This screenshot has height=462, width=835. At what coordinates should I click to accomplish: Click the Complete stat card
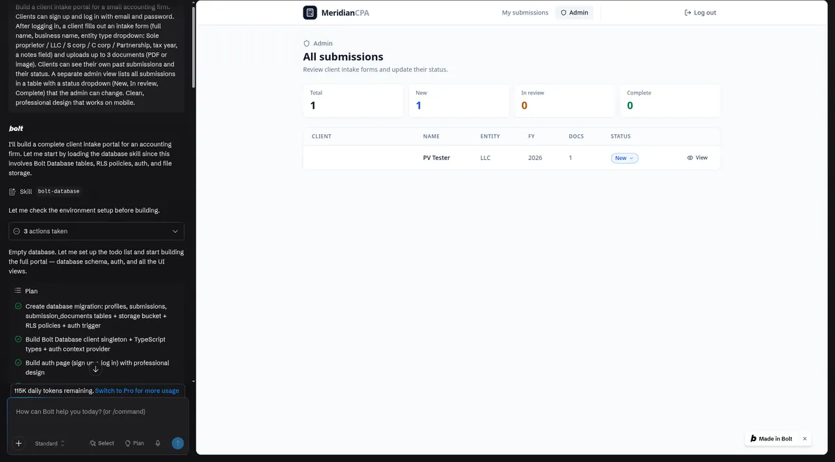pyautogui.click(x=670, y=101)
